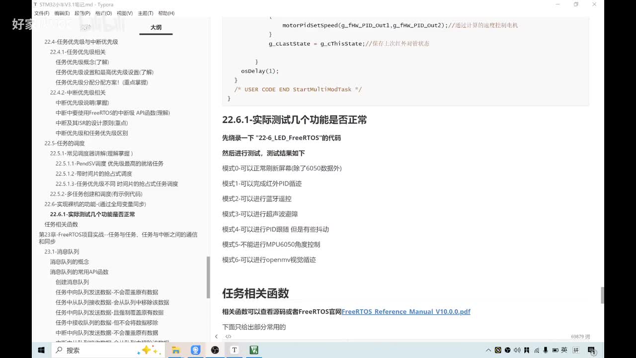This screenshot has width=636, height=358.
Task: Open the 帮助(H) menu
Action: pos(166,13)
